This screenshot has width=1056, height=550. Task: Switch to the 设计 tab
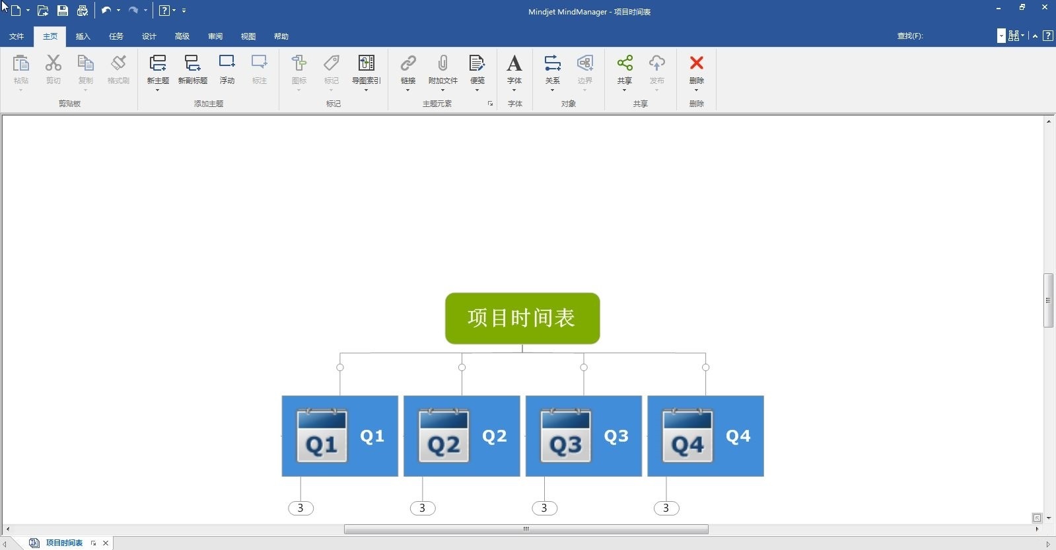click(x=149, y=36)
